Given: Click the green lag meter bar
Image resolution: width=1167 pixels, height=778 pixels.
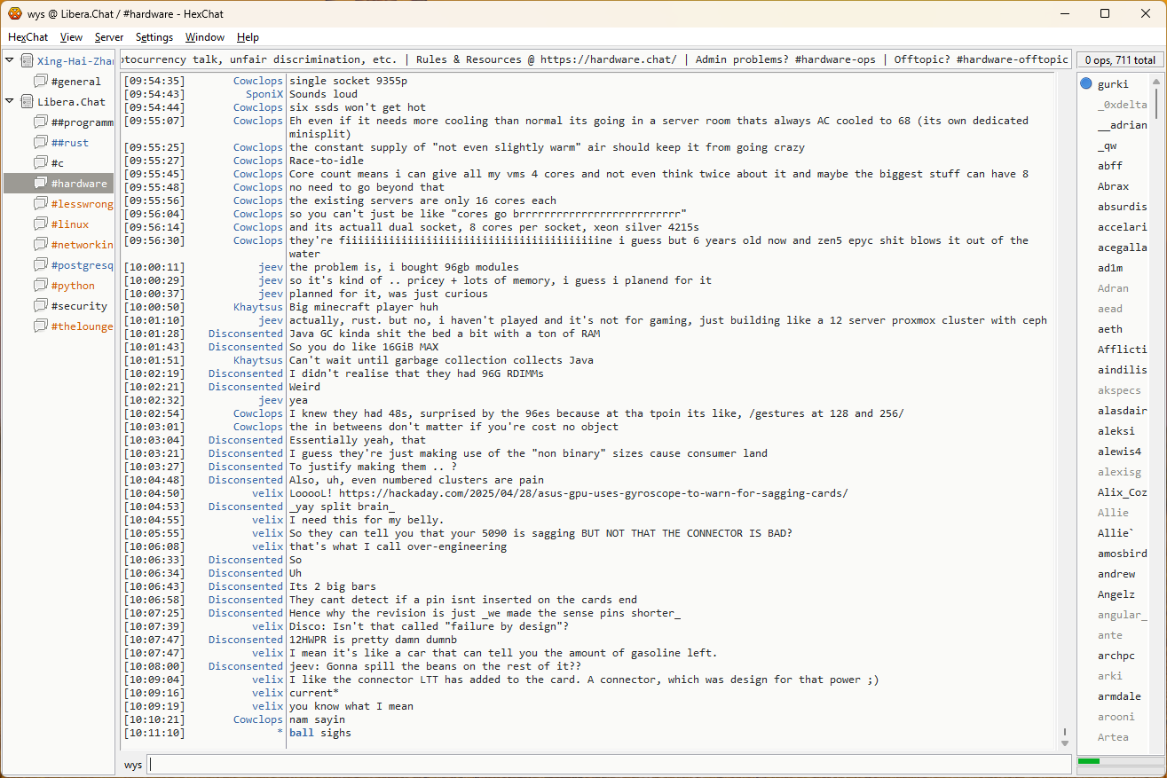Looking at the screenshot, I should [1089, 761].
